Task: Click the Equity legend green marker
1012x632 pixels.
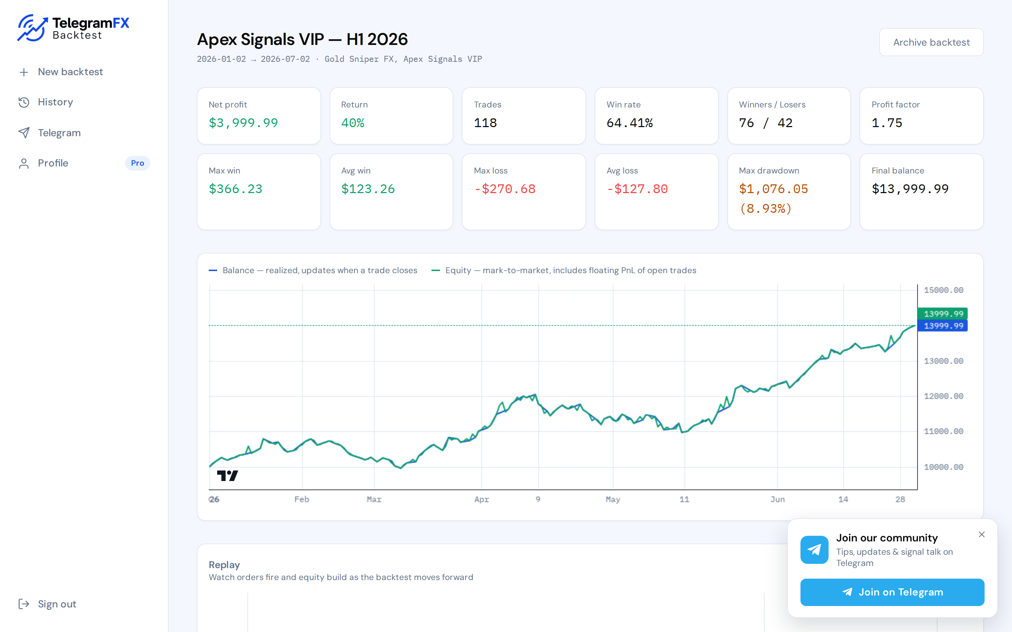Action: pyautogui.click(x=435, y=270)
